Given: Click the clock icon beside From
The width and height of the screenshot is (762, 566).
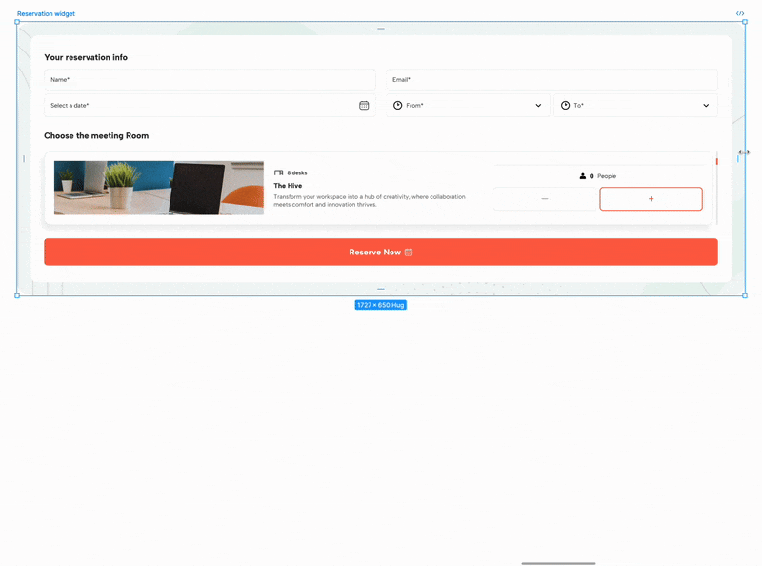Looking at the screenshot, I should [398, 106].
